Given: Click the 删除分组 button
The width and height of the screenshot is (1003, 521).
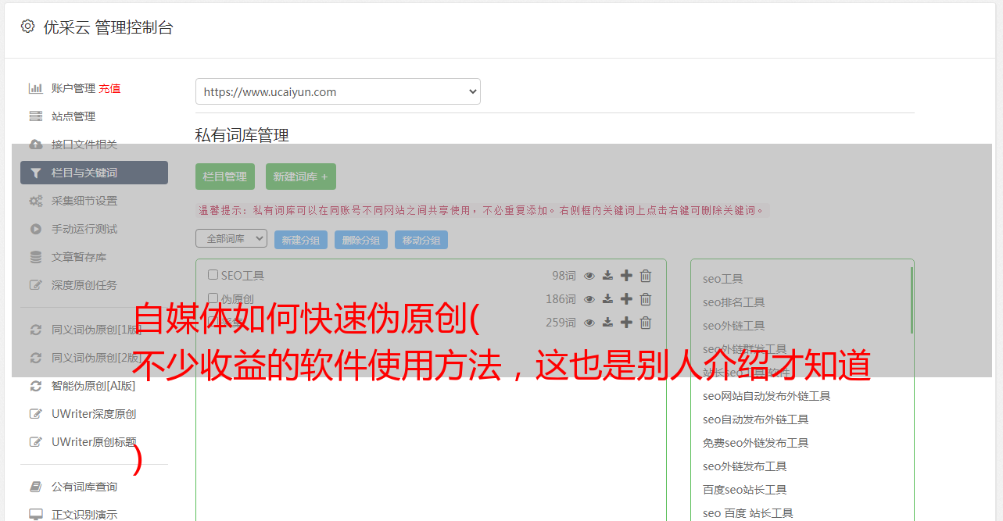Looking at the screenshot, I should tap(361, 240).
